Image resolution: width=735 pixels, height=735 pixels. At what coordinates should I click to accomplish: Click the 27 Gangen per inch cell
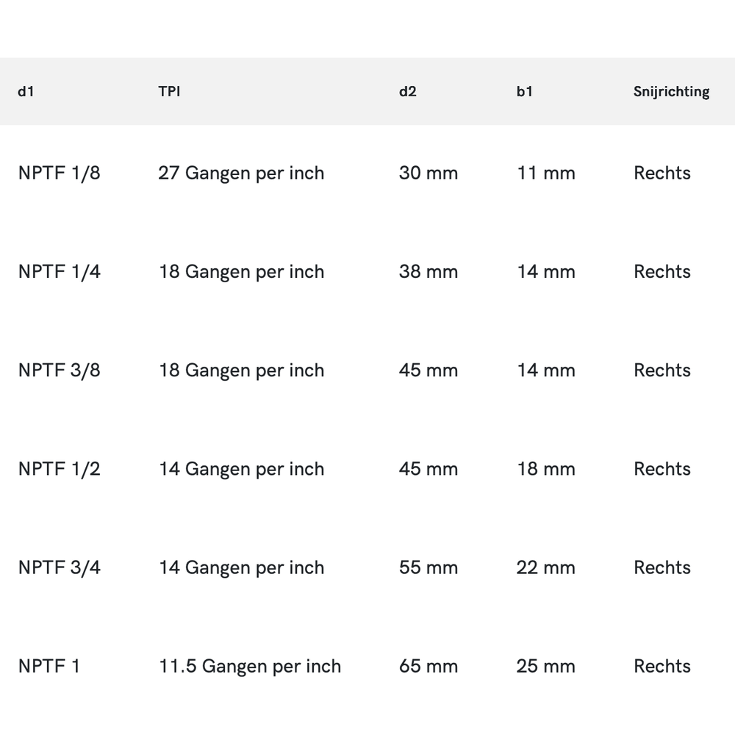[241, 173]
